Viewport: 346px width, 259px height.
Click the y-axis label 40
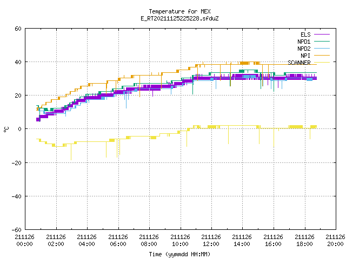[18, 62]
